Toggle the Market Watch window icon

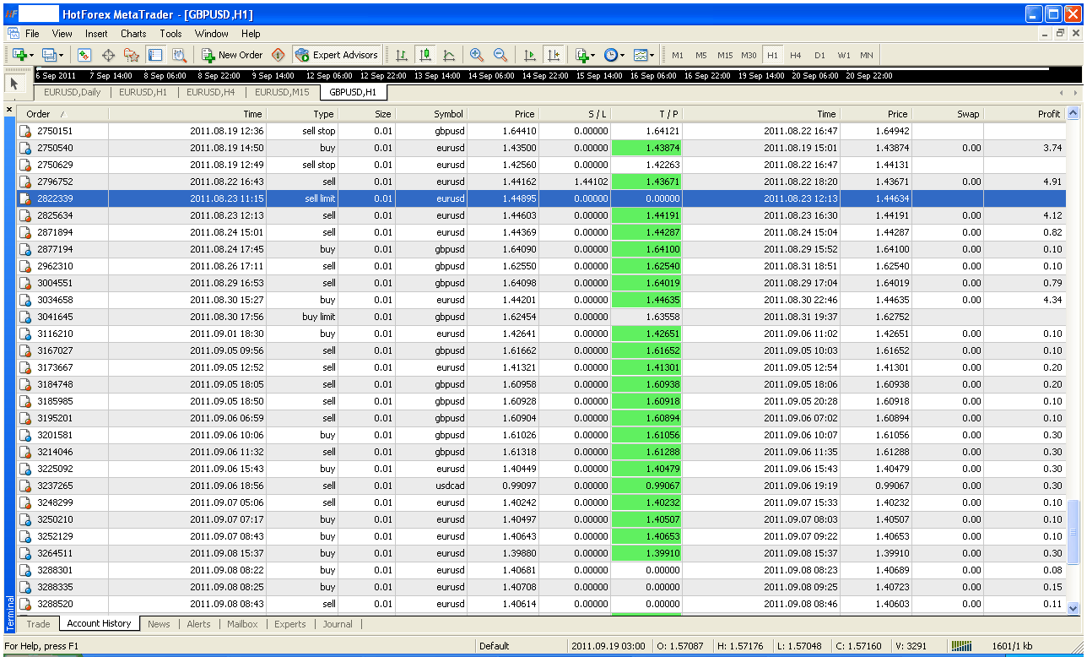(84, 55)
